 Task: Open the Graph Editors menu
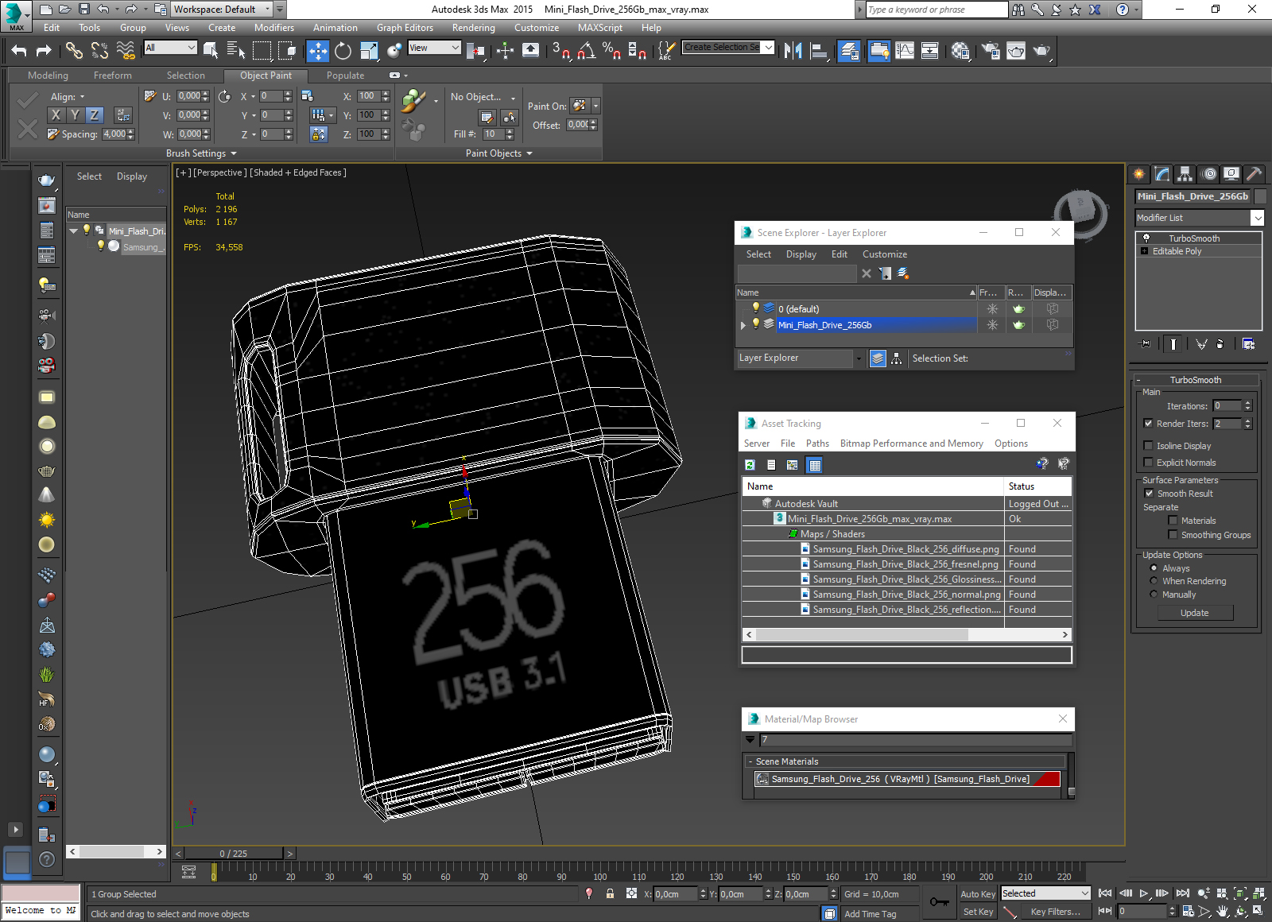(405, 28)
